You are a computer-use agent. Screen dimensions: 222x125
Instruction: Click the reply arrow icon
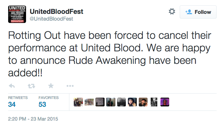coord(12,86)
